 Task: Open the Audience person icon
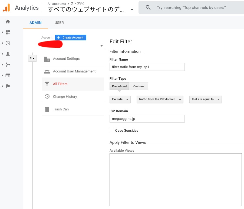[x=8, y=54]
